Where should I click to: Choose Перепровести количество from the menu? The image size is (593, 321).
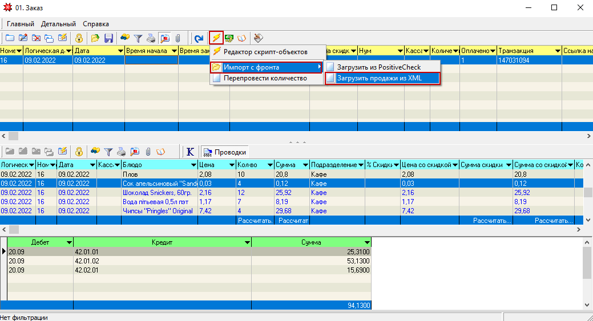click(265, 78)
